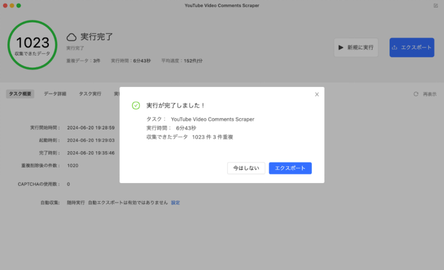Click the 今はしない button
Viewport: 444px width, 270px height.
tap(246, 168)
